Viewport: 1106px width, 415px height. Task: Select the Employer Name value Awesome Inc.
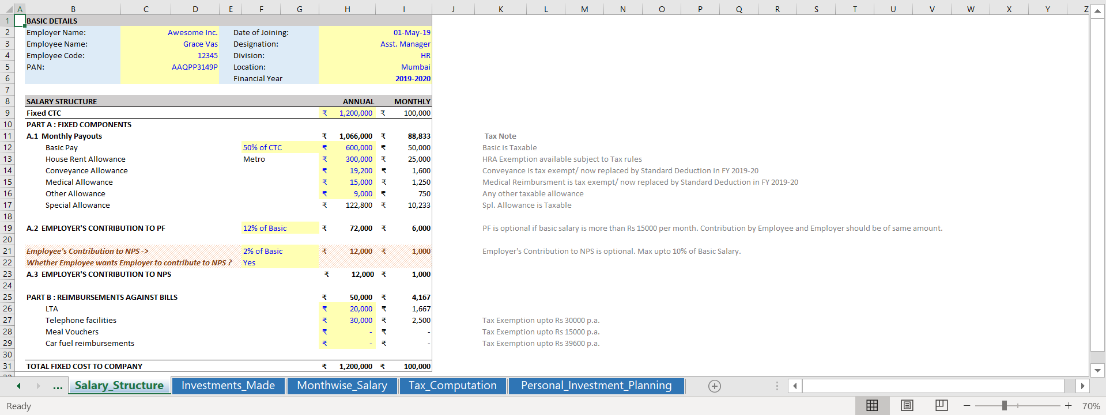pos(192,33)
